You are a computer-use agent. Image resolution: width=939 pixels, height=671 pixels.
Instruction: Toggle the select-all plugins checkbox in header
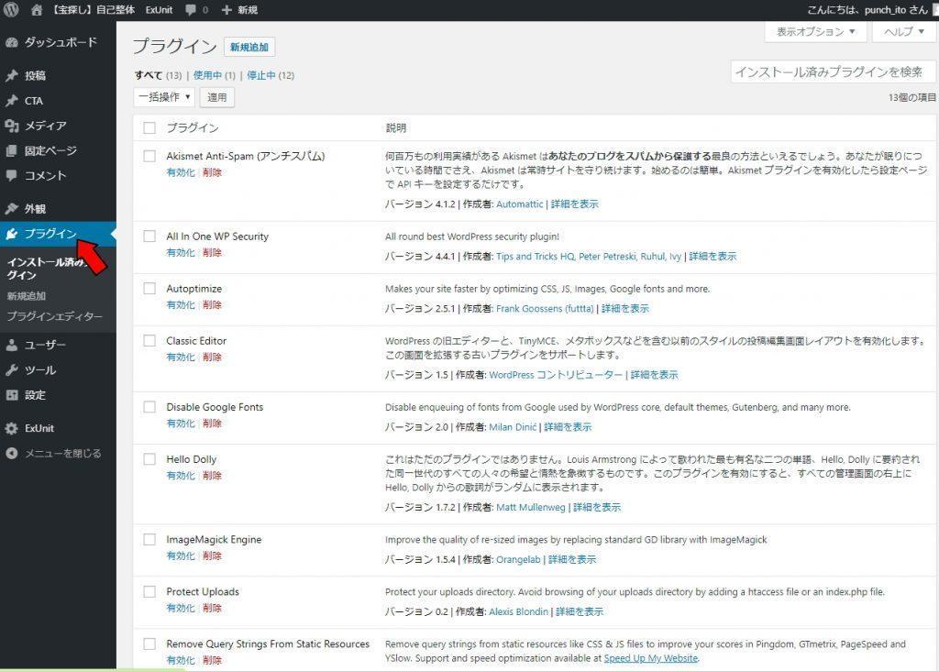pos(149,127)
